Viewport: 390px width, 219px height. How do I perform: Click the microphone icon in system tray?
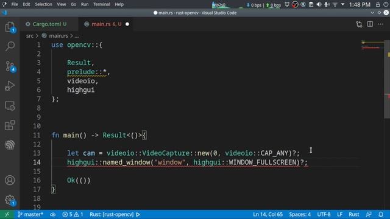click(x=327, y=4)
